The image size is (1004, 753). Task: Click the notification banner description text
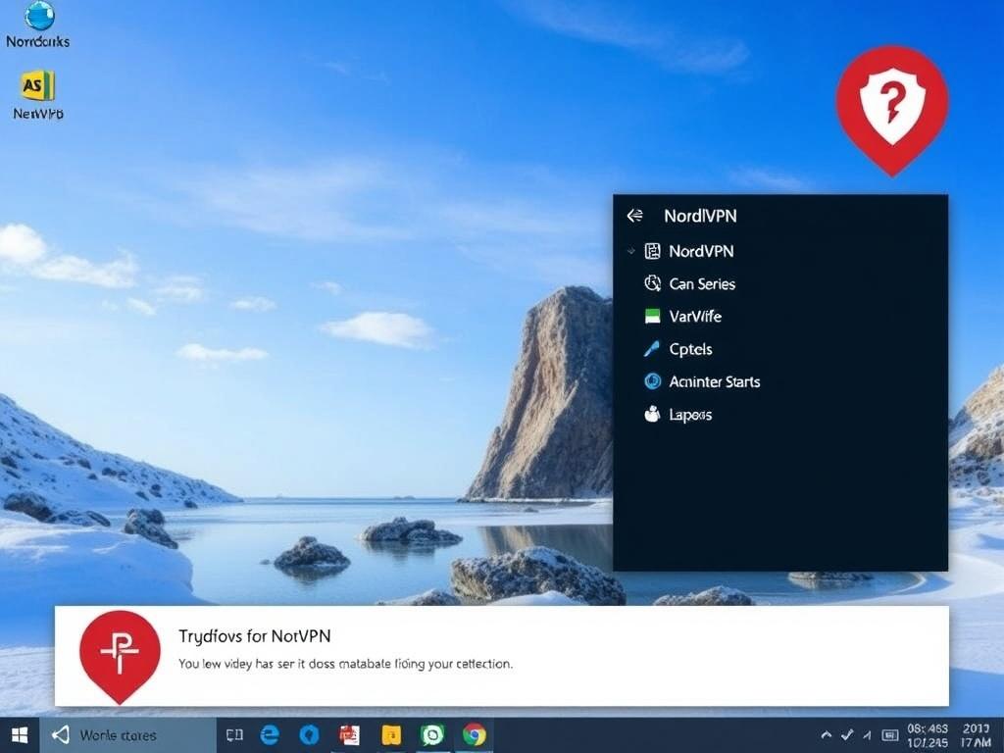tap(345, 664)
